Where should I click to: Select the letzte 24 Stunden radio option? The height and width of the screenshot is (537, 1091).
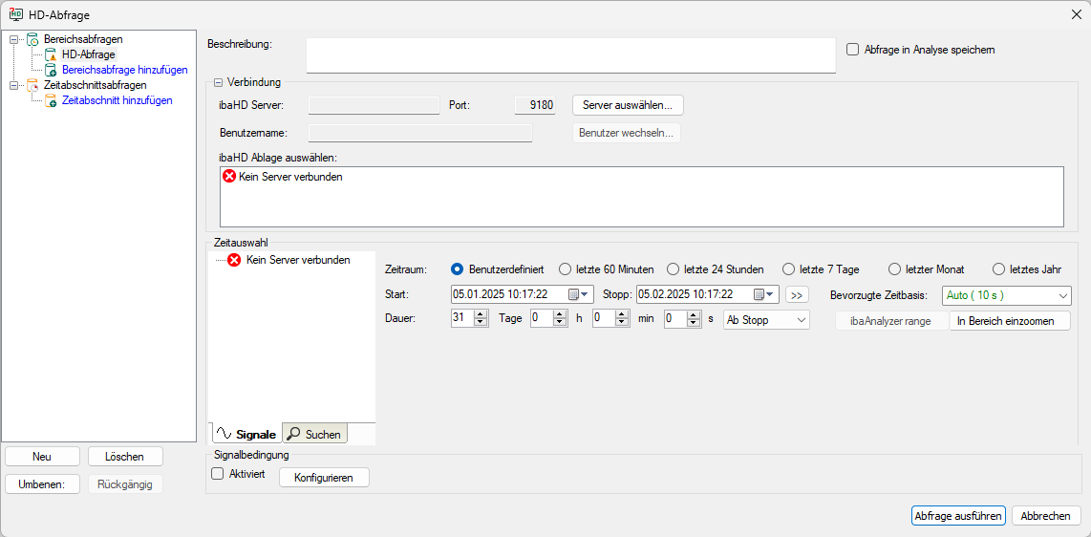pos(674,269)
